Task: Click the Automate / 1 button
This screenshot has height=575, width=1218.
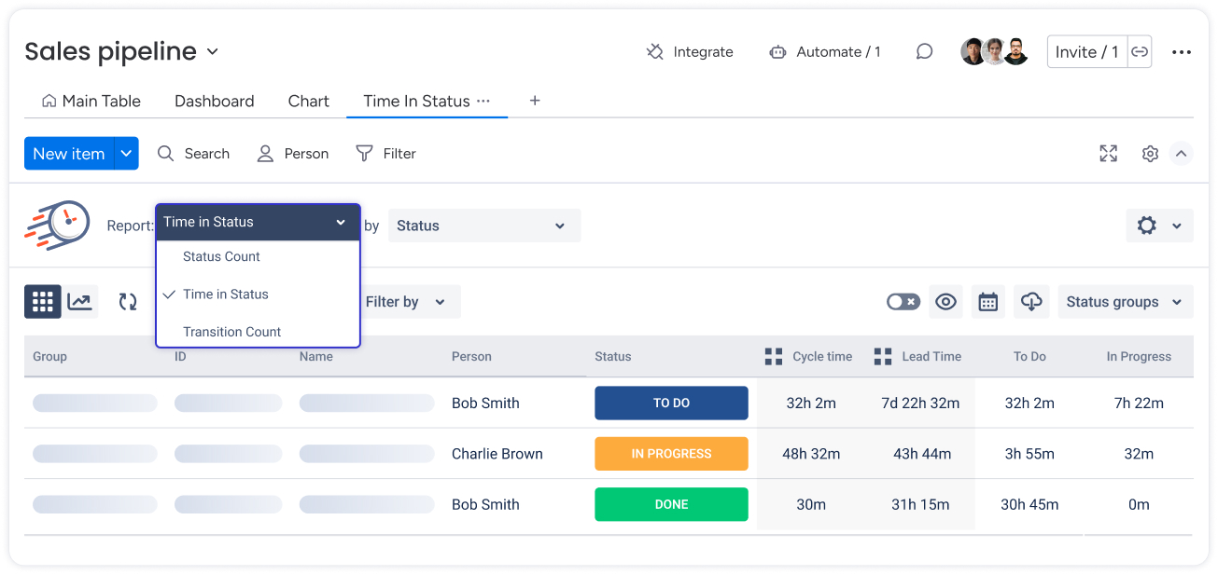Action: pyautogui.click(x=825, y=52)
